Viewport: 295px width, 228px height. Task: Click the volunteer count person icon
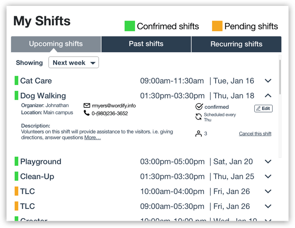tap(199, 133)
